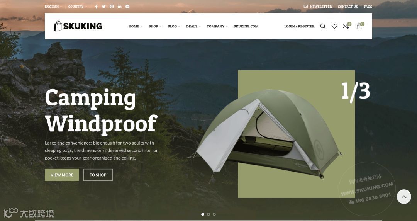Select the second slide indicator dot

pos(208,214)
